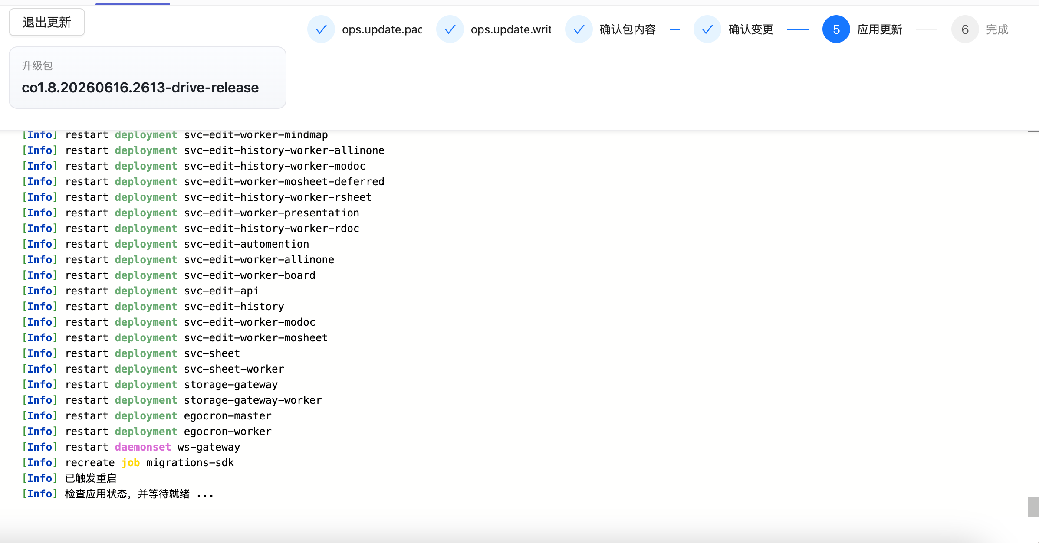Click checkmark icon for ops.update.writ step
The width and height of the screenshot is (1039, 543).
450,29
